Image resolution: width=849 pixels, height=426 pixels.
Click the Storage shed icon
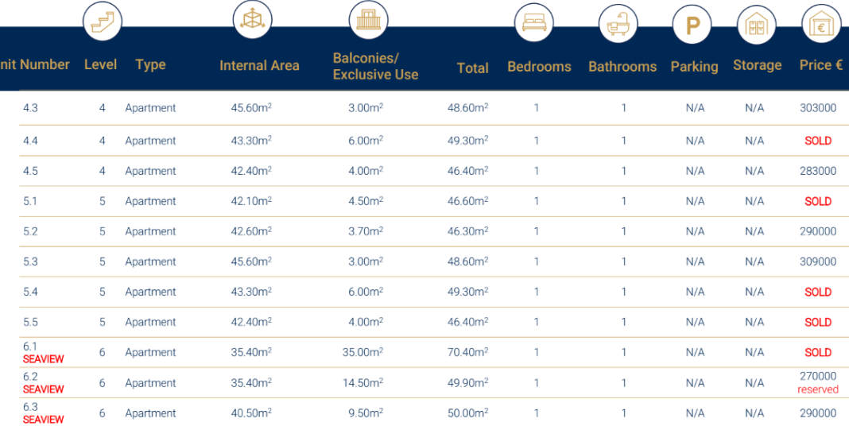click(x=756, y=25)
